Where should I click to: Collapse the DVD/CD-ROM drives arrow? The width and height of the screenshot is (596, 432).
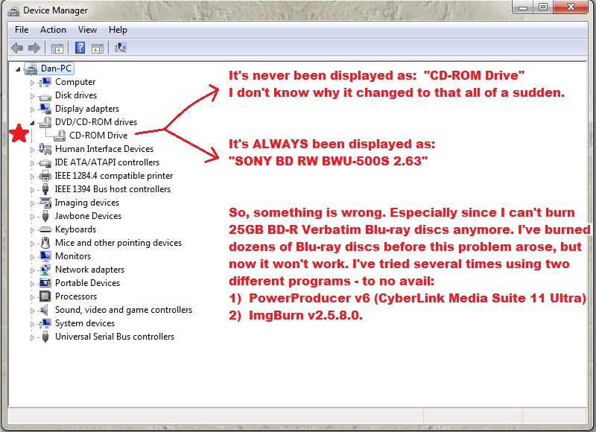click(32, 123)
